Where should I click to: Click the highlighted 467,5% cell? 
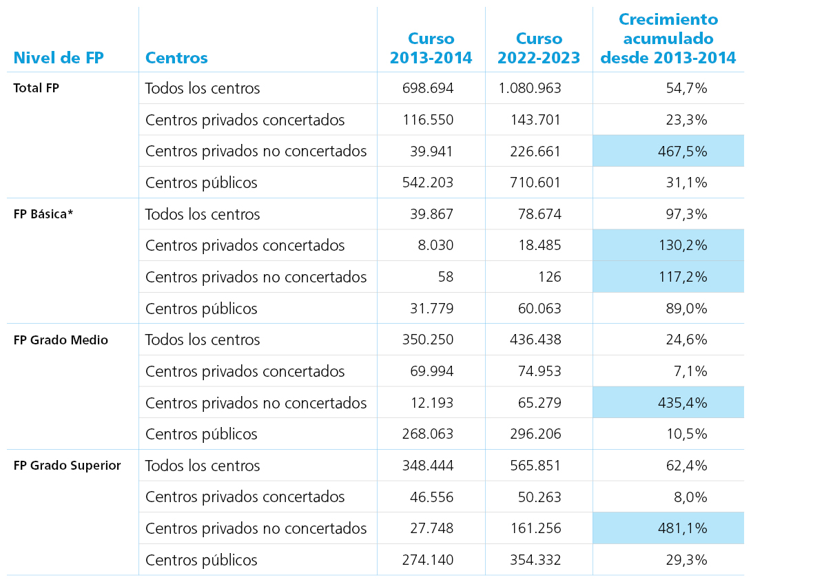[668, 151]
